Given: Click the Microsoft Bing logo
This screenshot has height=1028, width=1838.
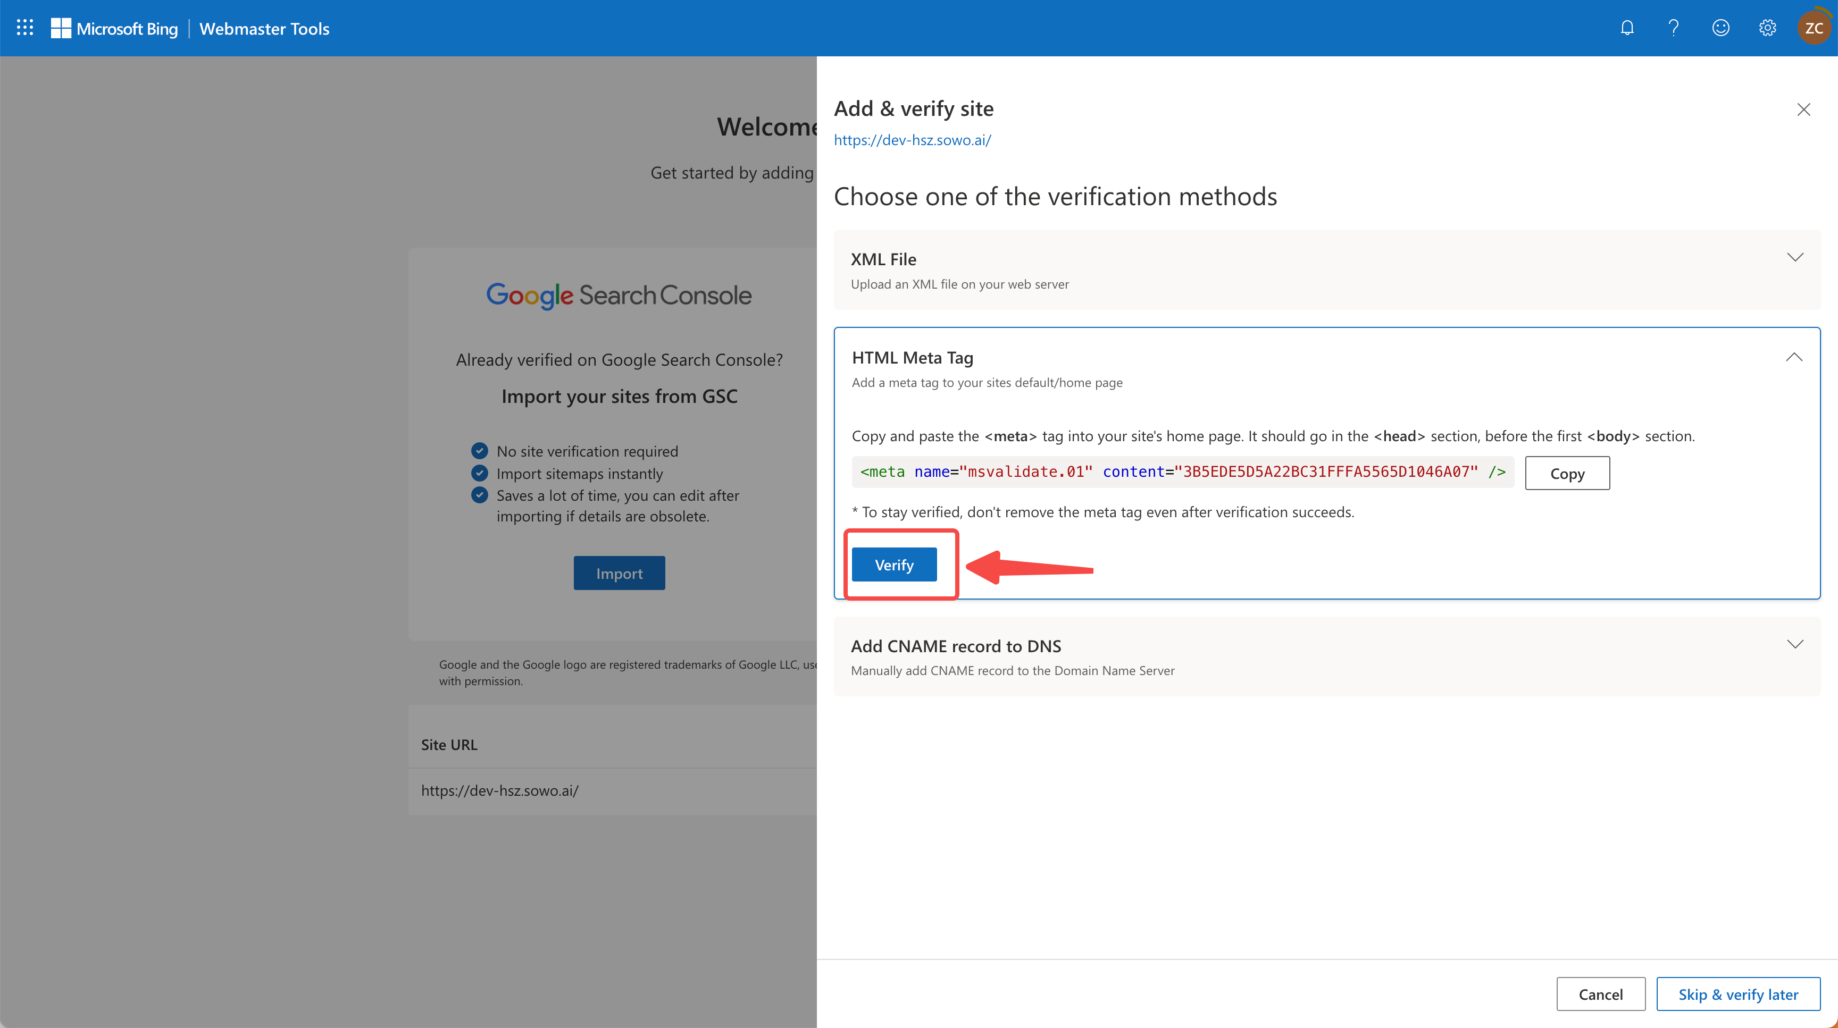Looking at the screenshot, I should point(115,29).
